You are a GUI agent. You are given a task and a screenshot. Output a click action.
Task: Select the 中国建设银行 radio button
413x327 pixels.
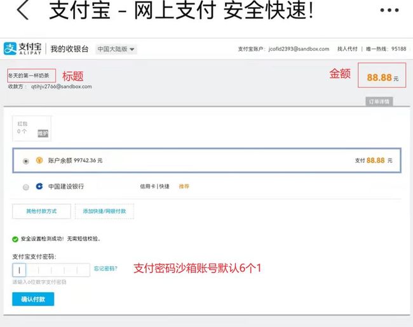tap(26, 187)
